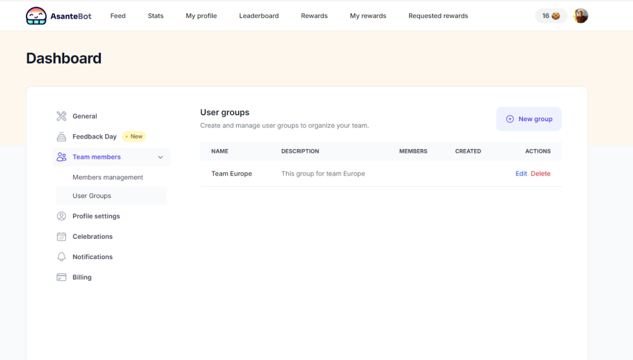Screen dimensions: 633x360
Task: Click the Notifications bell icon
Action: pos(61,257)
